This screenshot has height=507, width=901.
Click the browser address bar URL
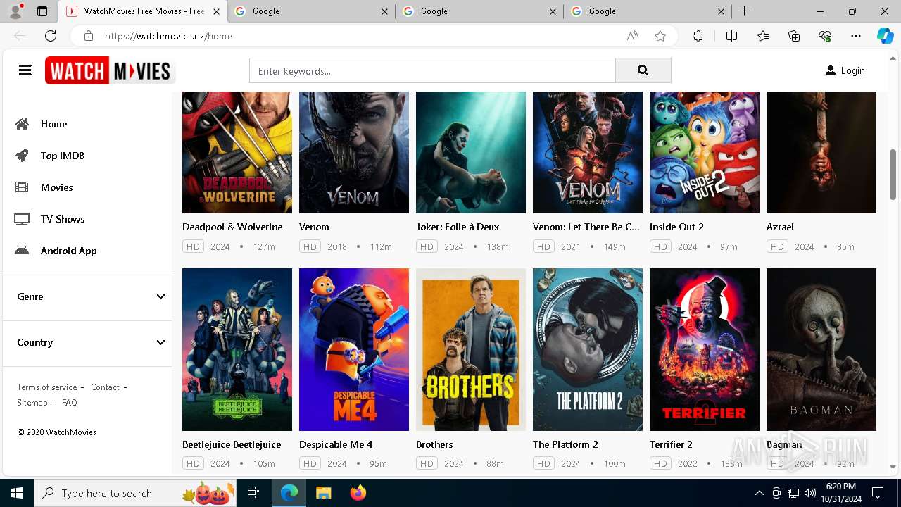[168, 36]
